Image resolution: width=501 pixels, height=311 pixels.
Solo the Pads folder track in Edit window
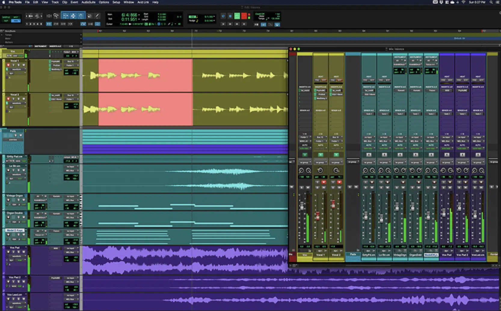click(16, 135)
